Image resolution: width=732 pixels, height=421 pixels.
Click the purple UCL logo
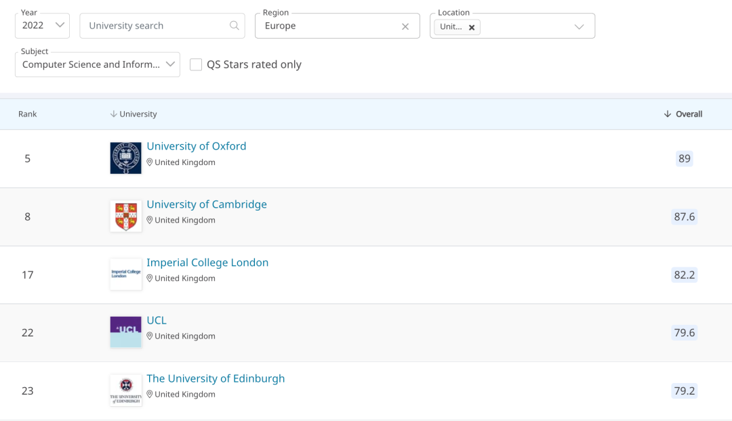pos(126,332)
